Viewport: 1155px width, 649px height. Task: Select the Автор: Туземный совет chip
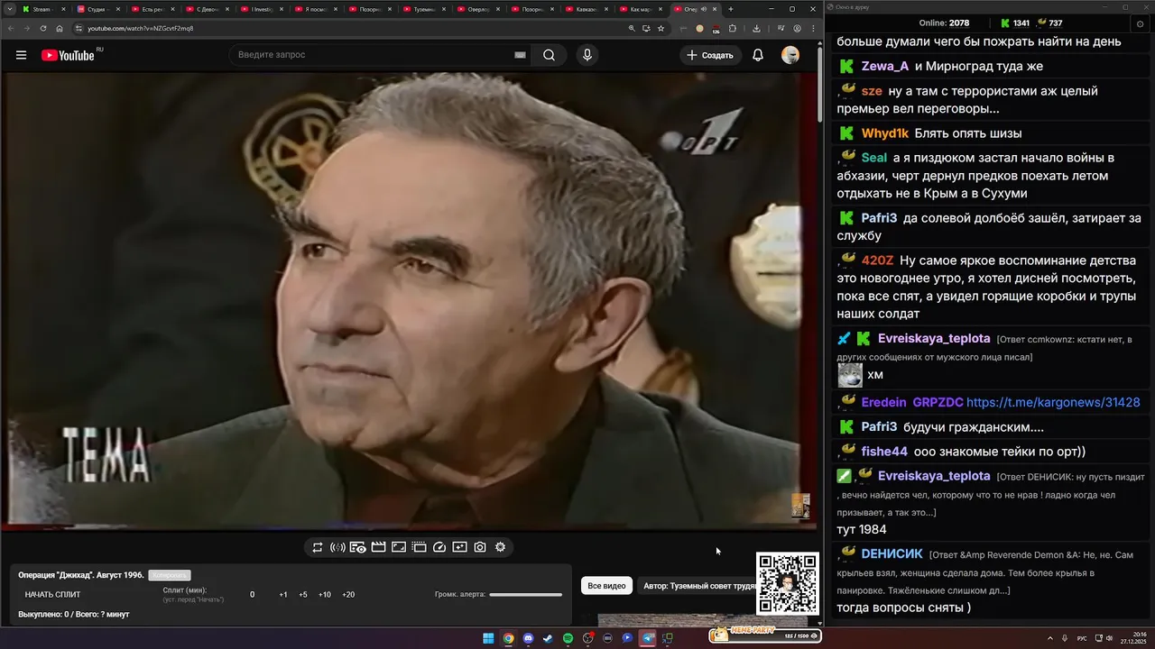point(698,586)
